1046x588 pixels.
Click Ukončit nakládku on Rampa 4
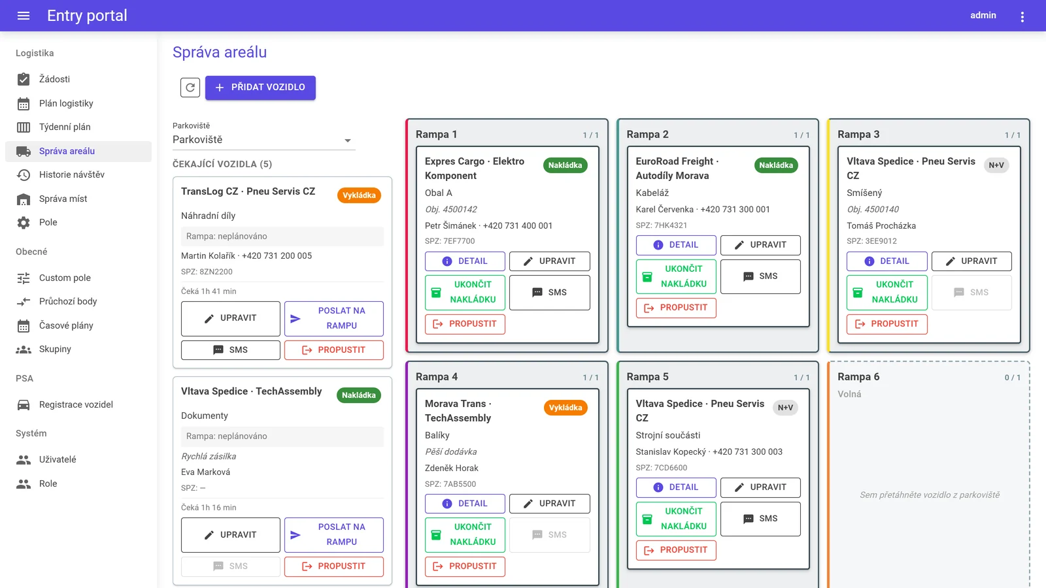click(465, 535)
